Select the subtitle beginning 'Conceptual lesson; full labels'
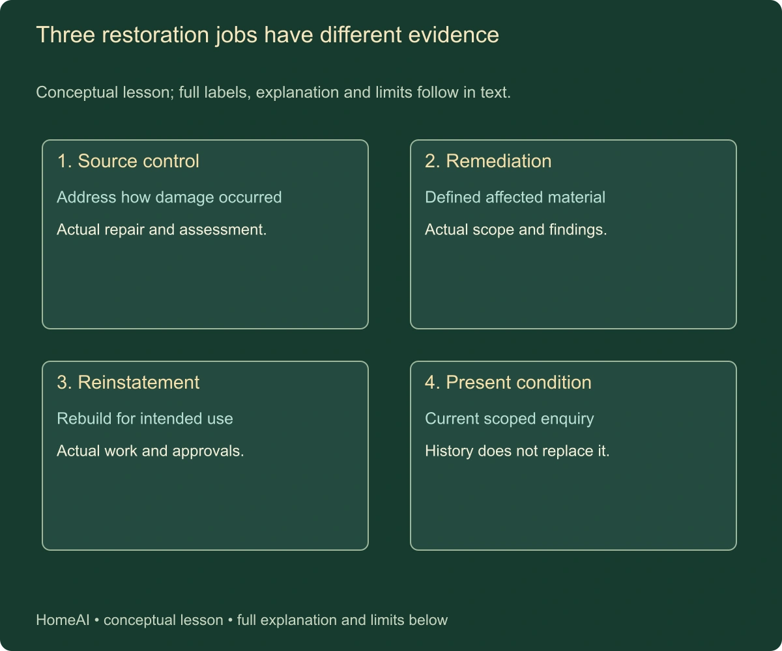 (273, 92)
